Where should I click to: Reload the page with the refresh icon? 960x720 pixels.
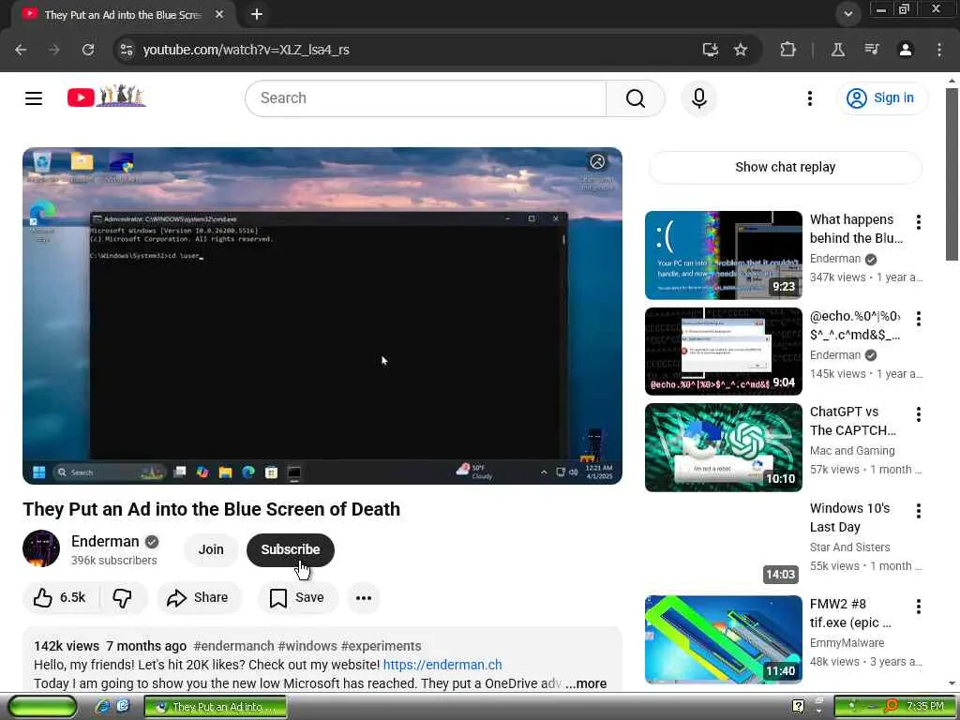88,50
